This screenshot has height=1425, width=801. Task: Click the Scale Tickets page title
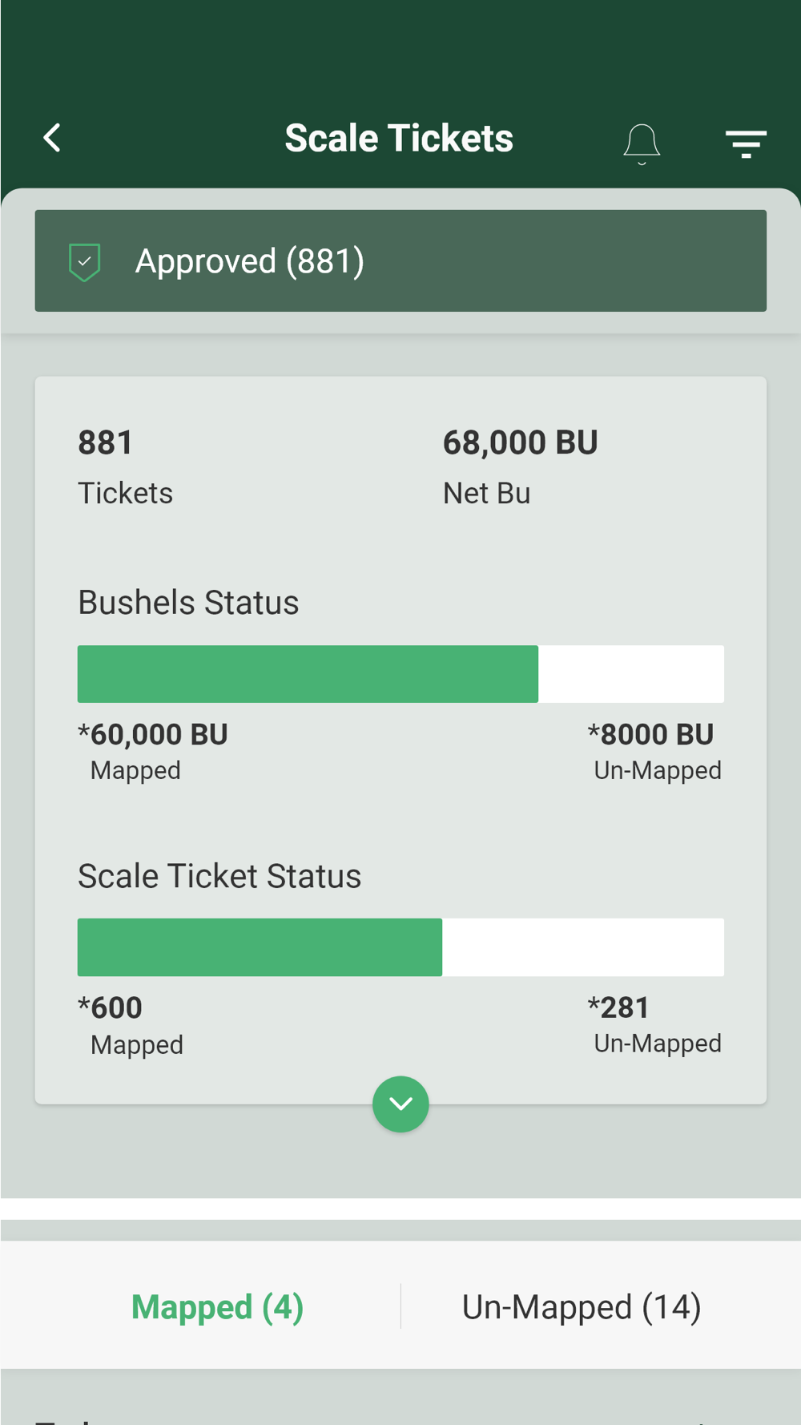click(x=399, y=138)
